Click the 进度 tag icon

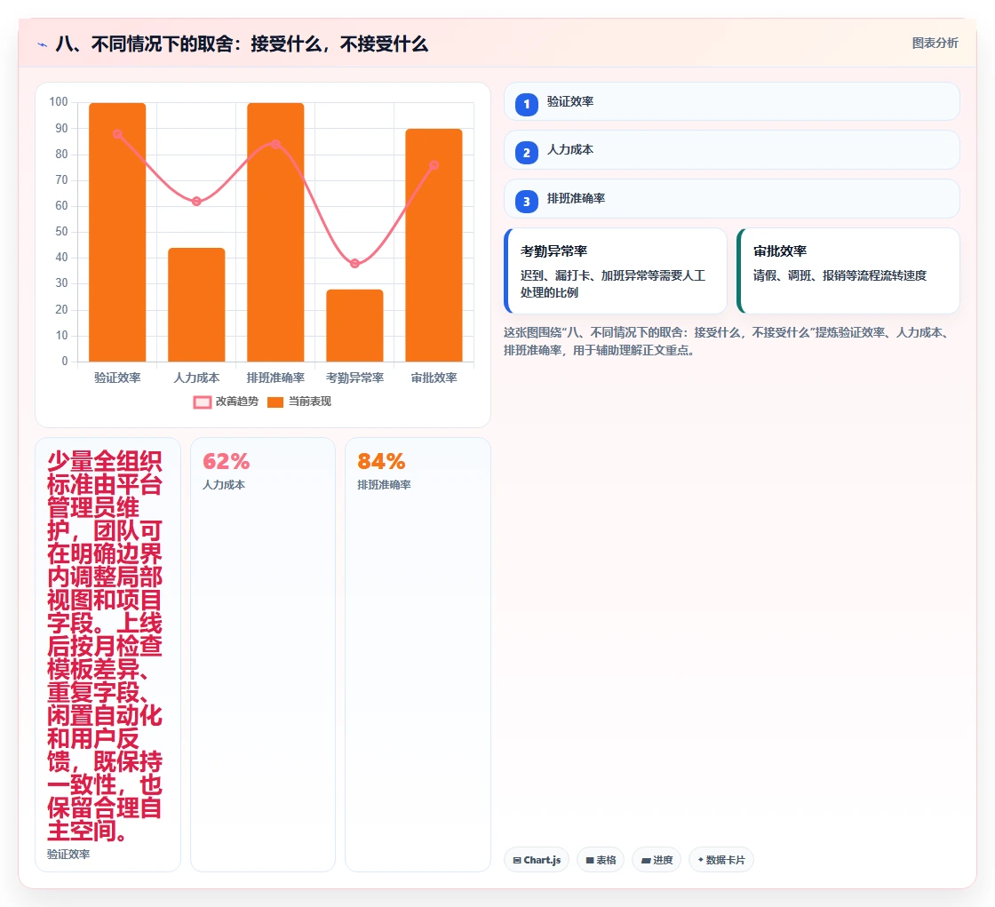pos(645,861)
